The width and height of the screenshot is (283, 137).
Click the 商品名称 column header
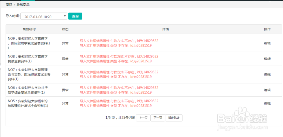(x=29, y=29)
